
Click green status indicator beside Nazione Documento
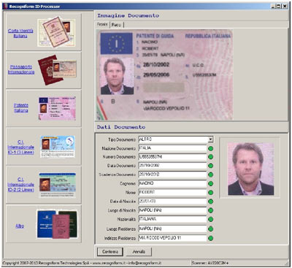tap(211, 148)
